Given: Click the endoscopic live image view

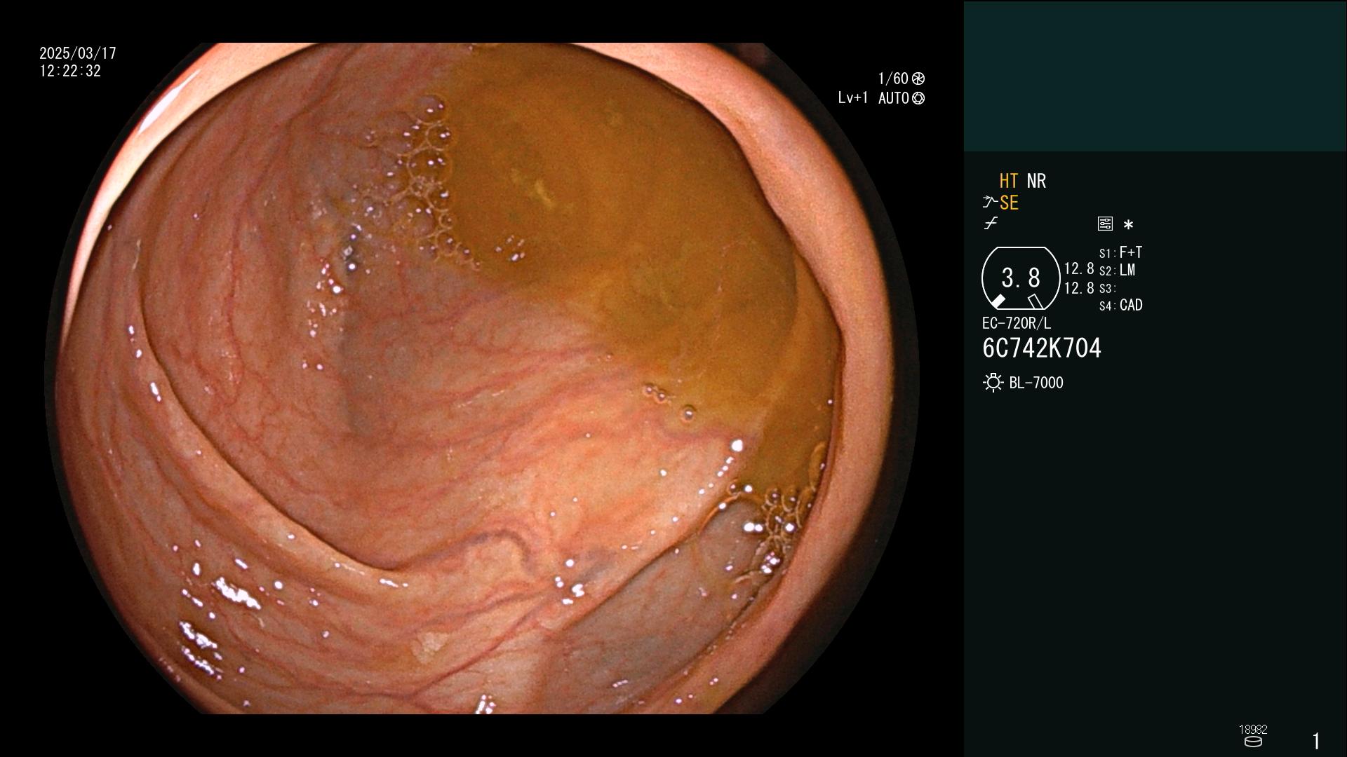Looking at the screenshot, I should coord(482,378).
